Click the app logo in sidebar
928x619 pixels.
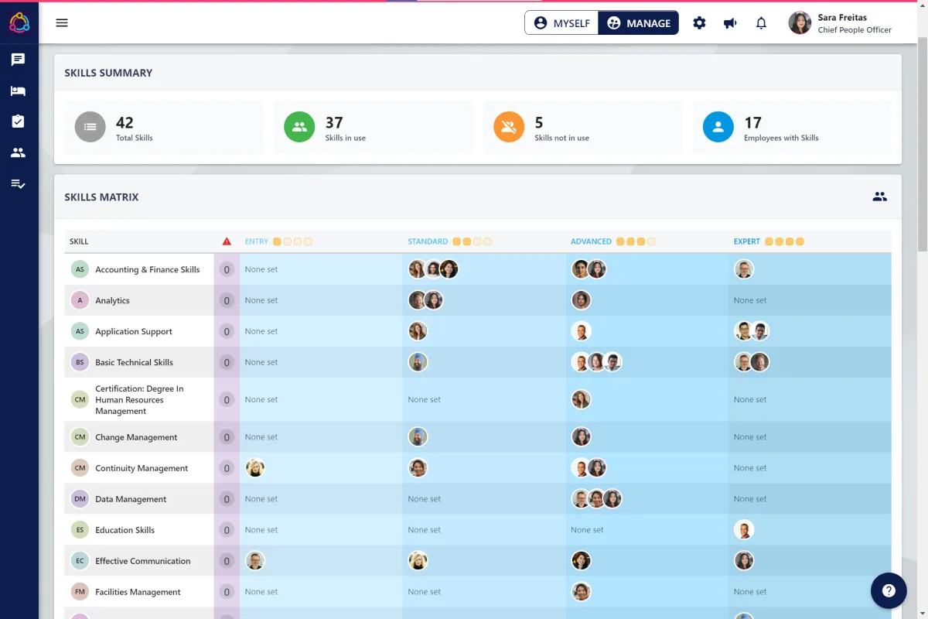click(x=19, y=22)
